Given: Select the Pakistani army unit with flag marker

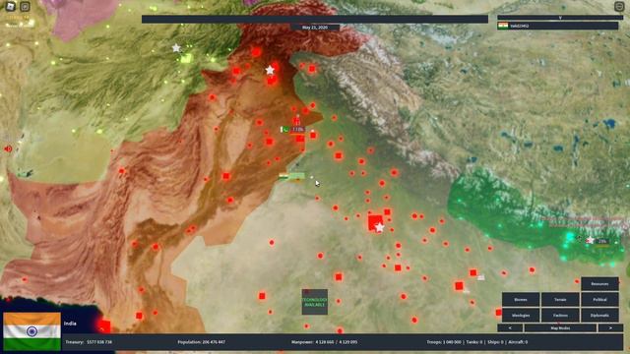Looking at the screenshot, I should pos(293,129).
